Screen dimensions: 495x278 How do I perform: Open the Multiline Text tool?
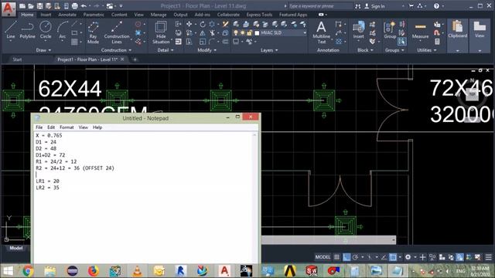click(x=322, y=32)
